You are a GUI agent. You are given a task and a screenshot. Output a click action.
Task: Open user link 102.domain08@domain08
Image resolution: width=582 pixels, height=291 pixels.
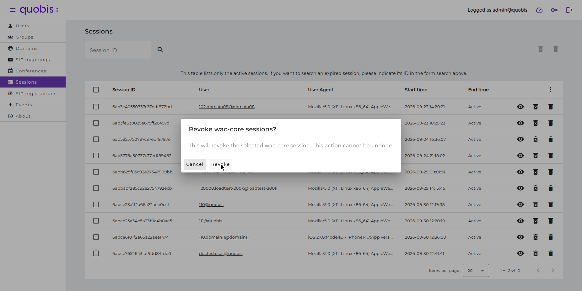(227, 107)
